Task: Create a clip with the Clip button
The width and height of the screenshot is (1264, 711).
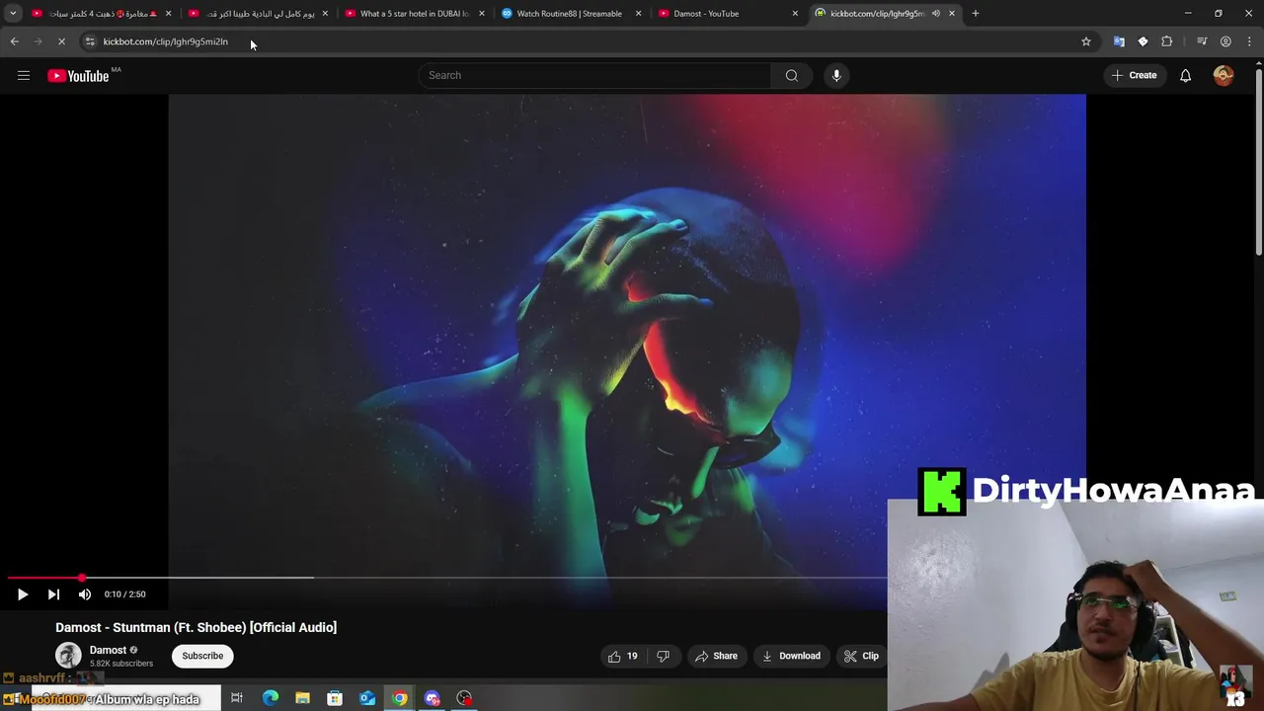Action: coord(861,656)
